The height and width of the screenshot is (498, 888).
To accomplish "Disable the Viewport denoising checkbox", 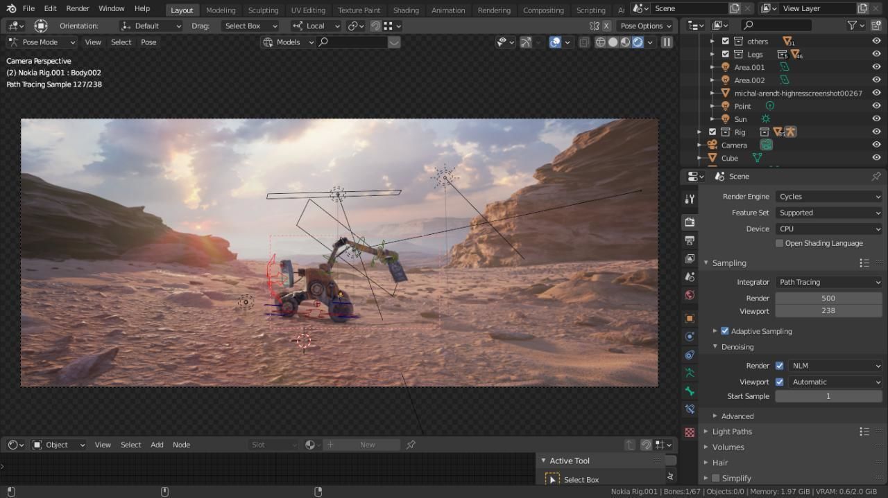I will (779, 382).
